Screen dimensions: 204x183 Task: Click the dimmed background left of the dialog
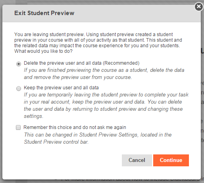(x=1, y=92)
